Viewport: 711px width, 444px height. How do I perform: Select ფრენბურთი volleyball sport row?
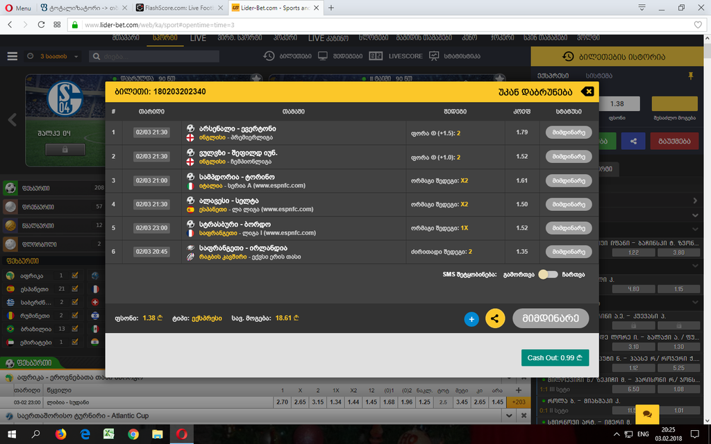click(x=53, y=207)
